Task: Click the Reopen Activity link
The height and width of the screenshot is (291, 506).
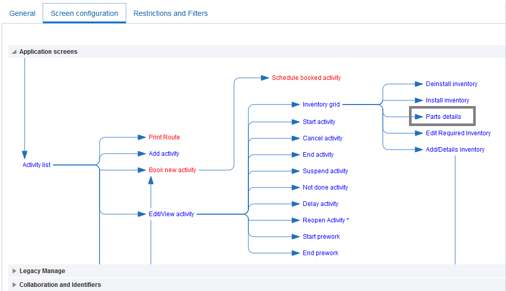Action: click(x=325, y=220)
